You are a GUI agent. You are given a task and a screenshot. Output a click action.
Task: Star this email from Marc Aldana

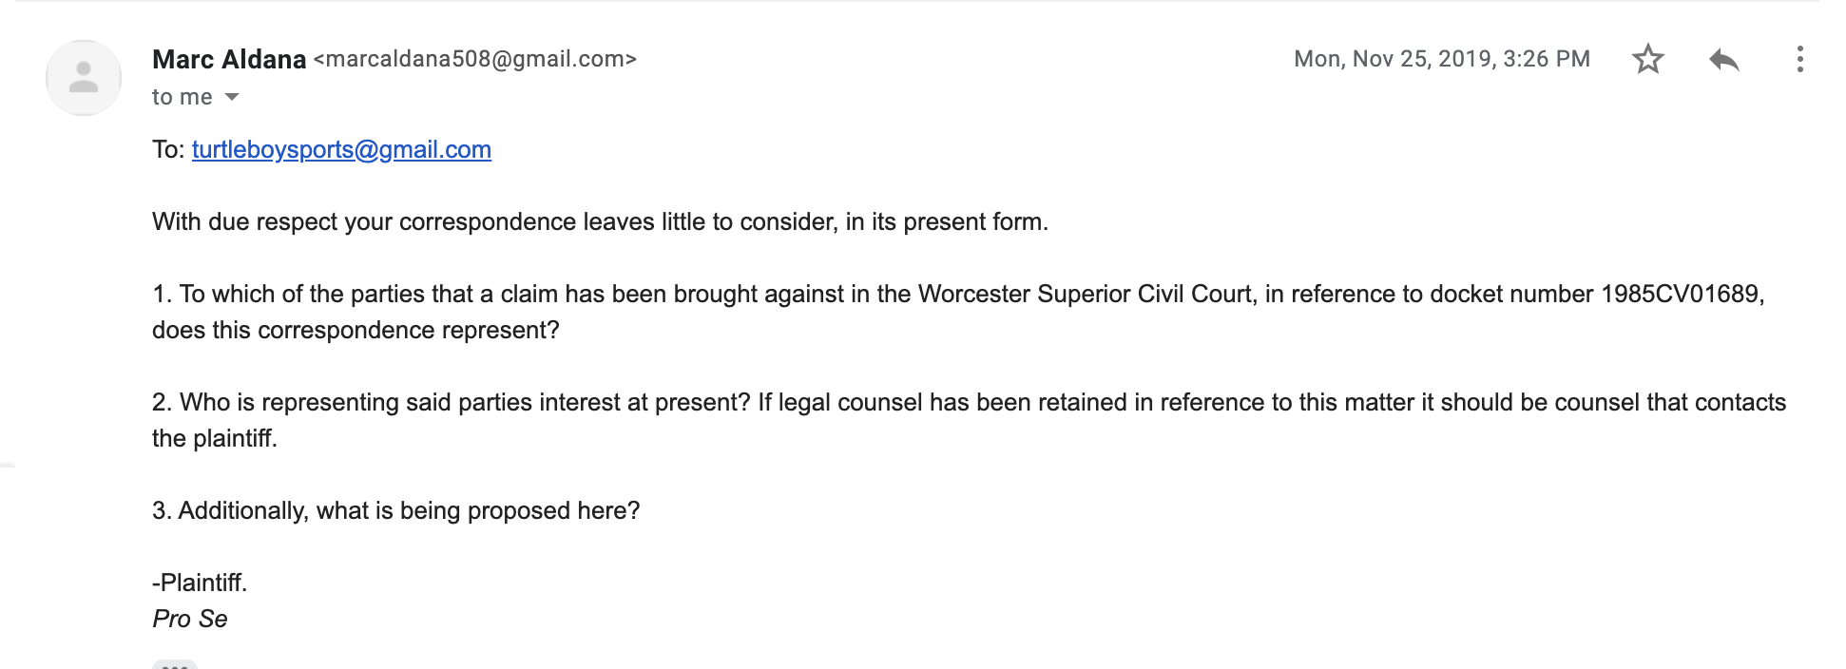tap(1647, 59)
